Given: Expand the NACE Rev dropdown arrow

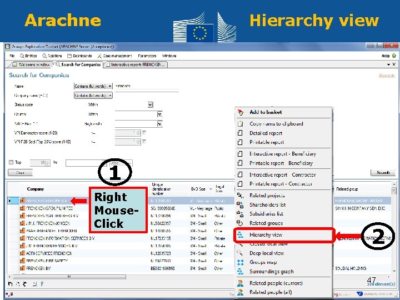Looking at the screenshot, I should coord(160,124).
